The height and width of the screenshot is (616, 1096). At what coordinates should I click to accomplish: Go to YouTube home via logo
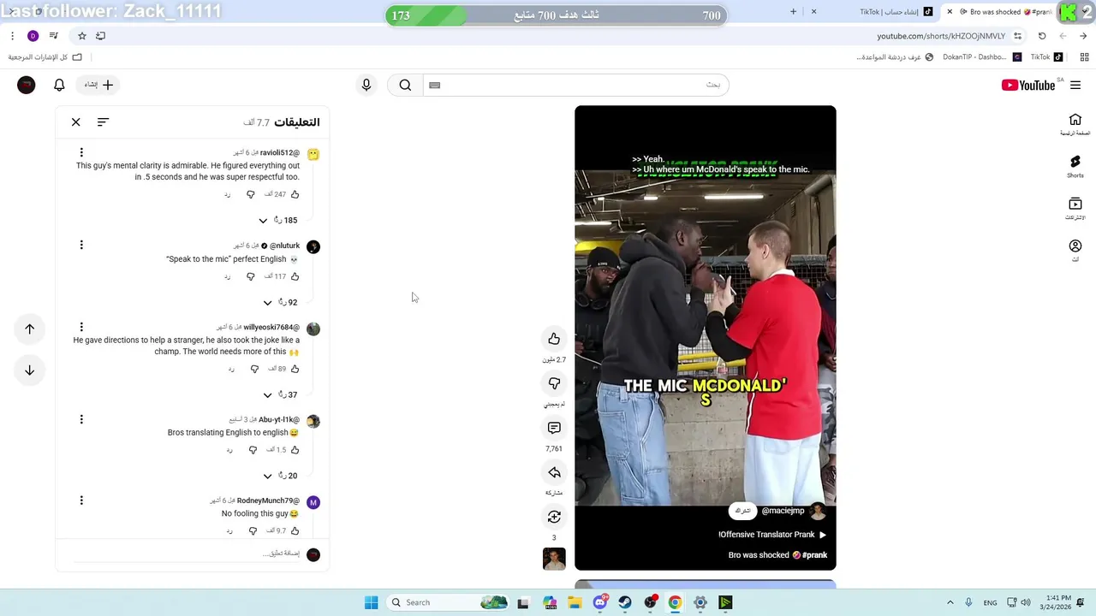pyautogui.click(x=1028, y=85)
